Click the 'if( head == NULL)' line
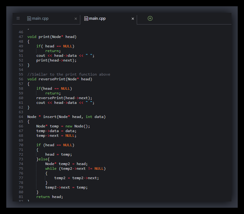Screen dimensions: 244x214 (55, 46)
